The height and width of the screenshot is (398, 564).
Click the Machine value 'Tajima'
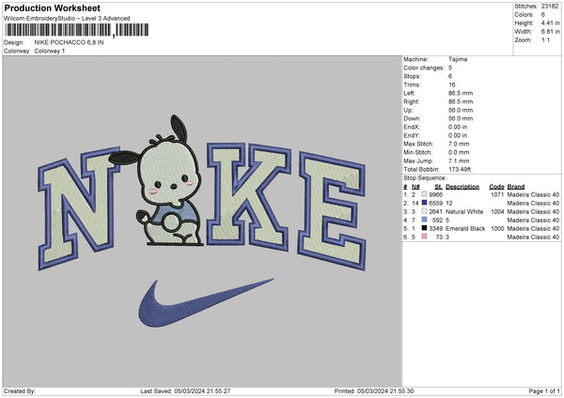(458, 59)
